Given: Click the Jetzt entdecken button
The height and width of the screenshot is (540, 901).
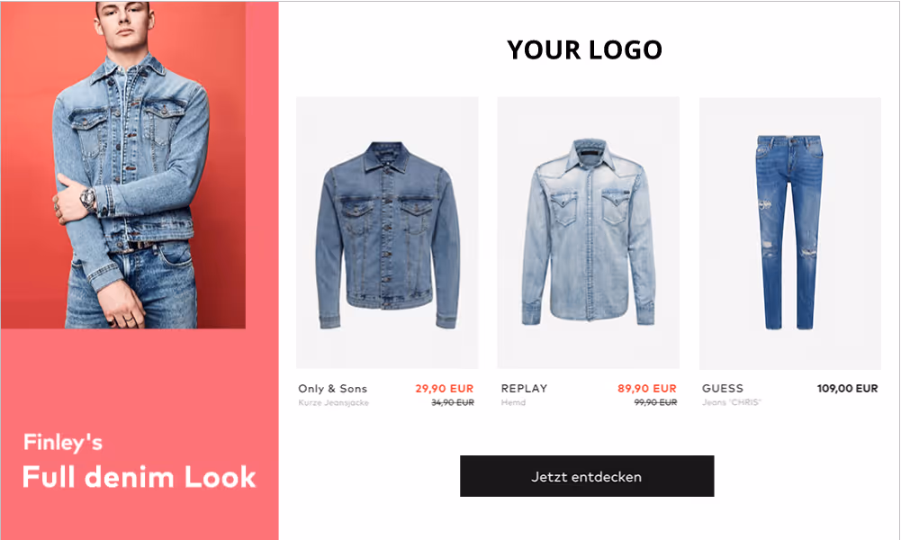Looking at the screenshot, I should coord(587,476).
